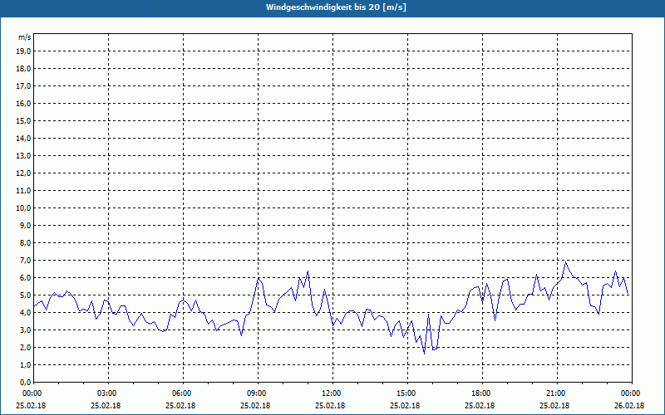
Task: Click the wind speed peak after 21:00
Action: point(565,262)
